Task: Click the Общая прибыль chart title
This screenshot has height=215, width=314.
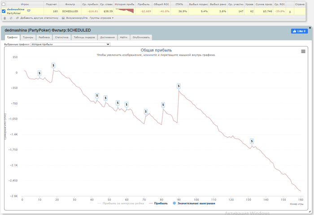Action: pyautogui.click(x=156, y=50)
